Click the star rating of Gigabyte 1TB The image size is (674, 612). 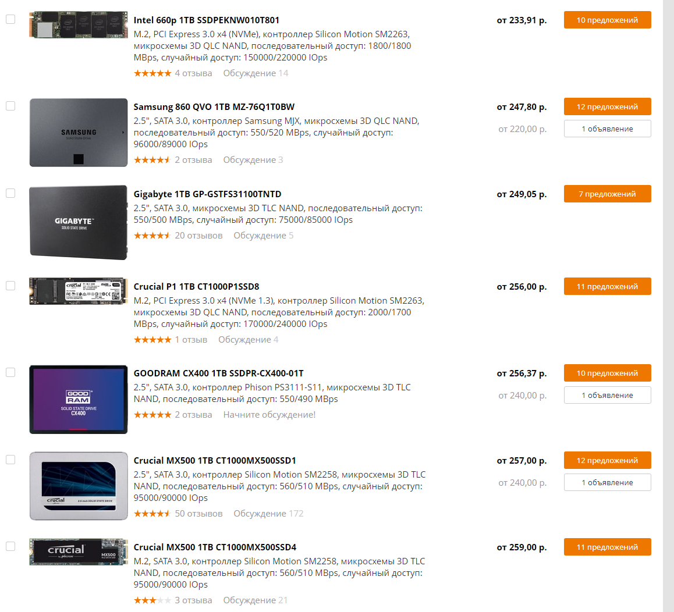(152, 236)
